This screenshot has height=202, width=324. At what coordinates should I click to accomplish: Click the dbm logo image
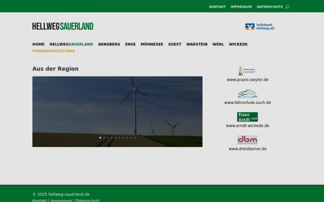click(x=247, y=140)
